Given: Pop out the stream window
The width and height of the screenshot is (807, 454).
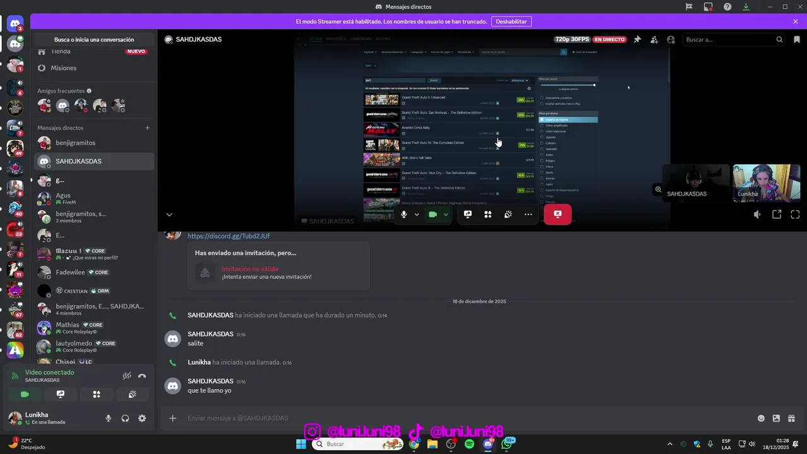Looking at the screenshot, I should point(777,214).
